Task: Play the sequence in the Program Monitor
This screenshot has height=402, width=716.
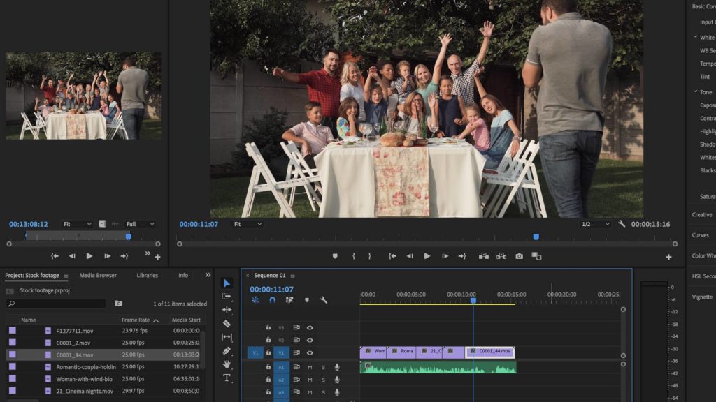Action: tap(427, 256)
